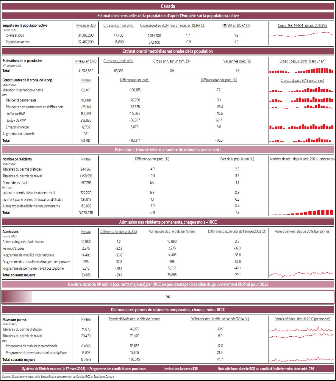Select the Estimations trimestrielles nationales section header
Viewport: 336px width, 381px height.
(x=168, y=51)
